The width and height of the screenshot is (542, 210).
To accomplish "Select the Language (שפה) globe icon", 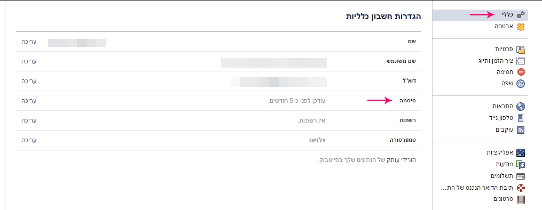I will [x=521, y=84].
